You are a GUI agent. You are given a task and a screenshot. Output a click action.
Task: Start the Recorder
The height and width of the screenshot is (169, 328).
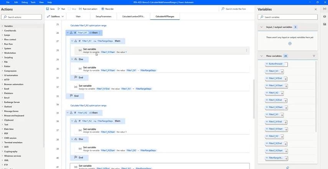[x=102, y=8]
